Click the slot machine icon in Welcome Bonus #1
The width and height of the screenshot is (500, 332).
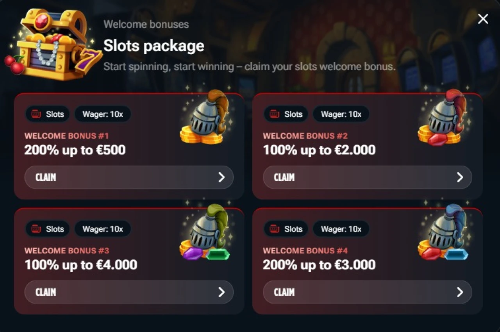point(37,114)
